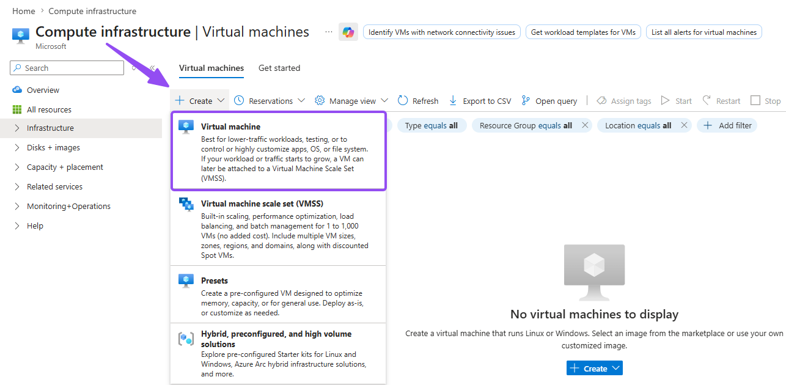Image resolution: width=786 pixels, height=385 pixels.
Task: Expand Capacity + placement section
Action: tap(17, 167)
